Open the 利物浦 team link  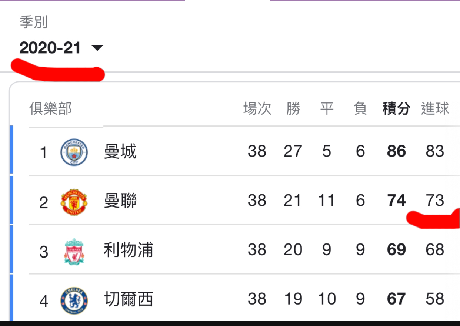[128, 250]
